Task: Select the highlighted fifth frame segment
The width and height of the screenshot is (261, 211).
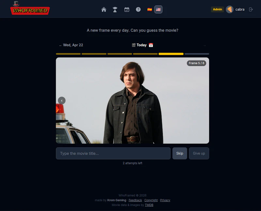Action: [x=171, y=54]
